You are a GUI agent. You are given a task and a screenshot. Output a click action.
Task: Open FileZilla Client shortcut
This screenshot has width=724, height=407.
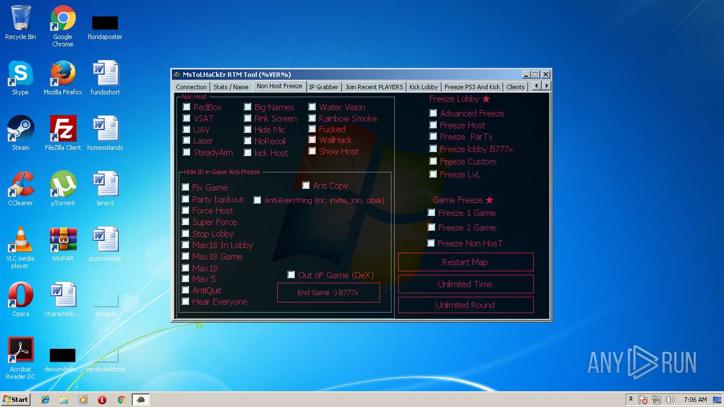coord(63,133)
